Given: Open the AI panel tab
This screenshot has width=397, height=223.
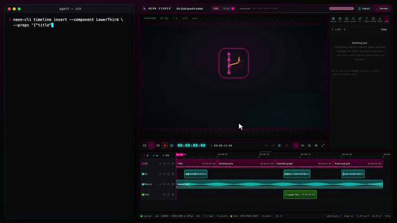Looking at the screenshot, I should [x=360, y=20].
